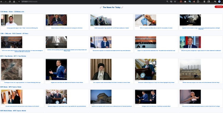The height and width of the screenshot is (113, 223).
Task: Click the camera screenshot extension icon
Action: (185, 1)
